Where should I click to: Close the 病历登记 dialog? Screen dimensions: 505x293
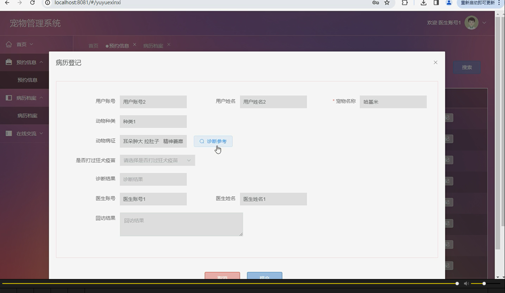click(435, 62)
